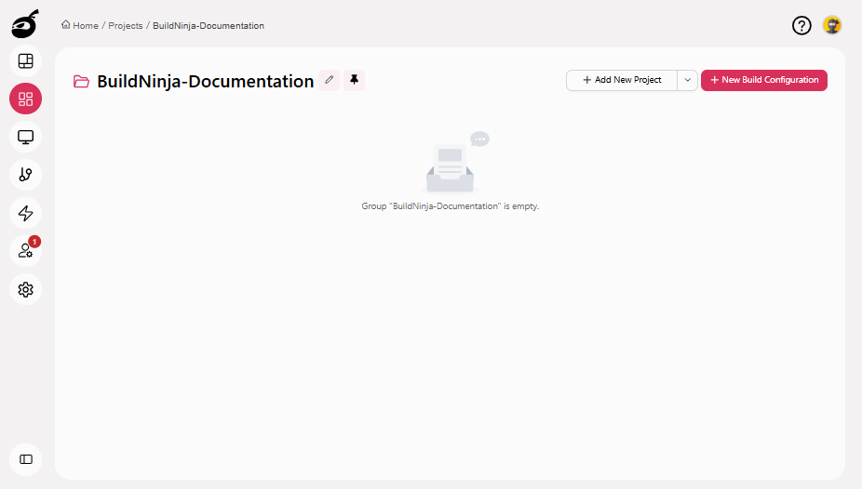Open the user avatar profile menu

pyautogui.click(x=832, y=25)
